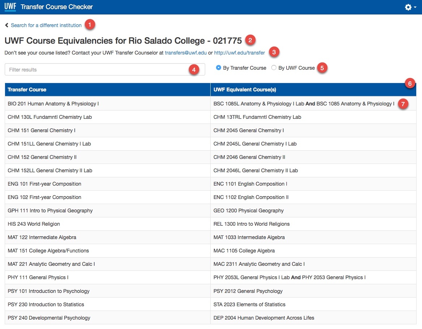The width and height of the screenshot is (422, 329).
Task: Click HIS 243 World Religion cell
Action: [108, 224]
